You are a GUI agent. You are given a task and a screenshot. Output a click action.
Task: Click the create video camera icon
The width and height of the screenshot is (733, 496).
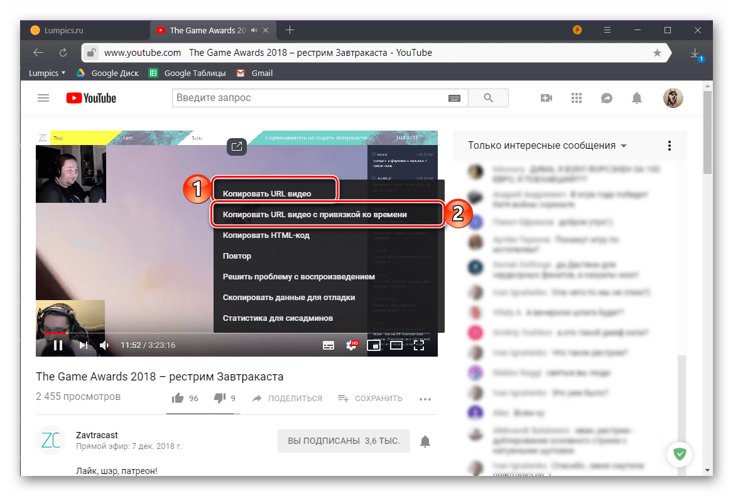pos(546,98)
